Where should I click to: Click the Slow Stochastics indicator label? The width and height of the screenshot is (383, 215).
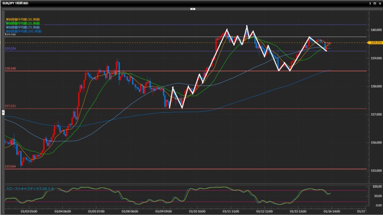30,189
